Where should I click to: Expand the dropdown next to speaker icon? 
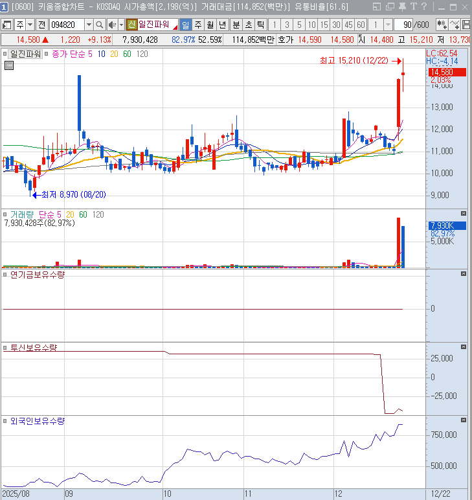point(120,25)
